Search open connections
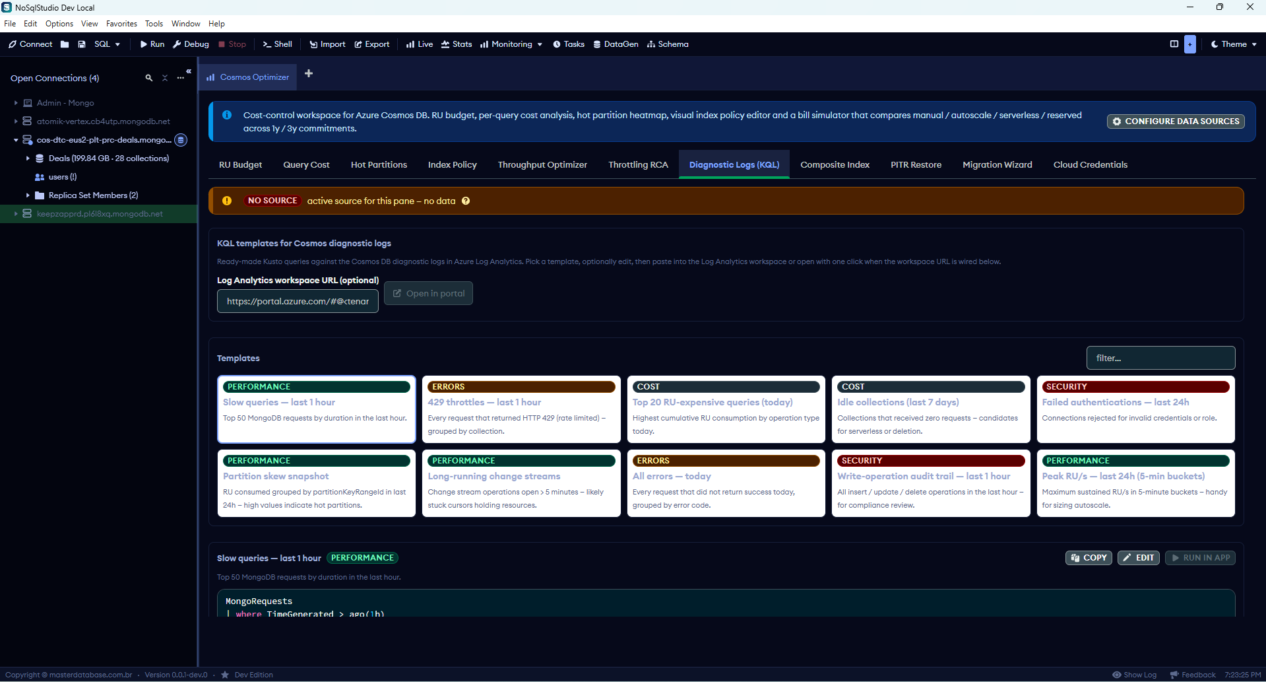The height and width of the screenshot is (682, 1266). (149, 78)
